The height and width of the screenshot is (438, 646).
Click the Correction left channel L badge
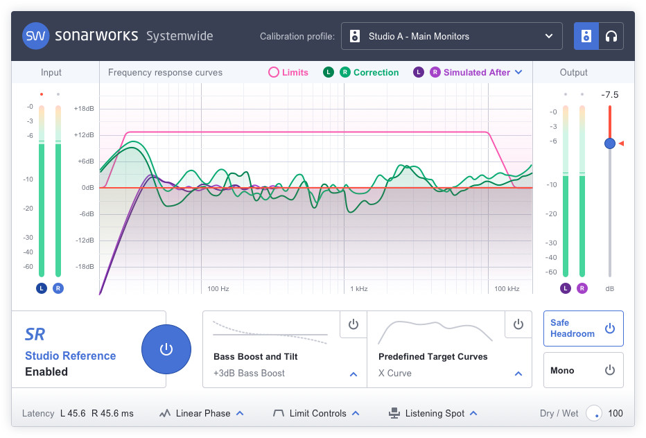329,72
